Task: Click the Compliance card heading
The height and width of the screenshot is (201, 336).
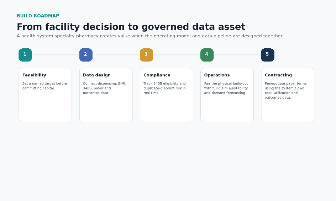Action: [157, 75]
